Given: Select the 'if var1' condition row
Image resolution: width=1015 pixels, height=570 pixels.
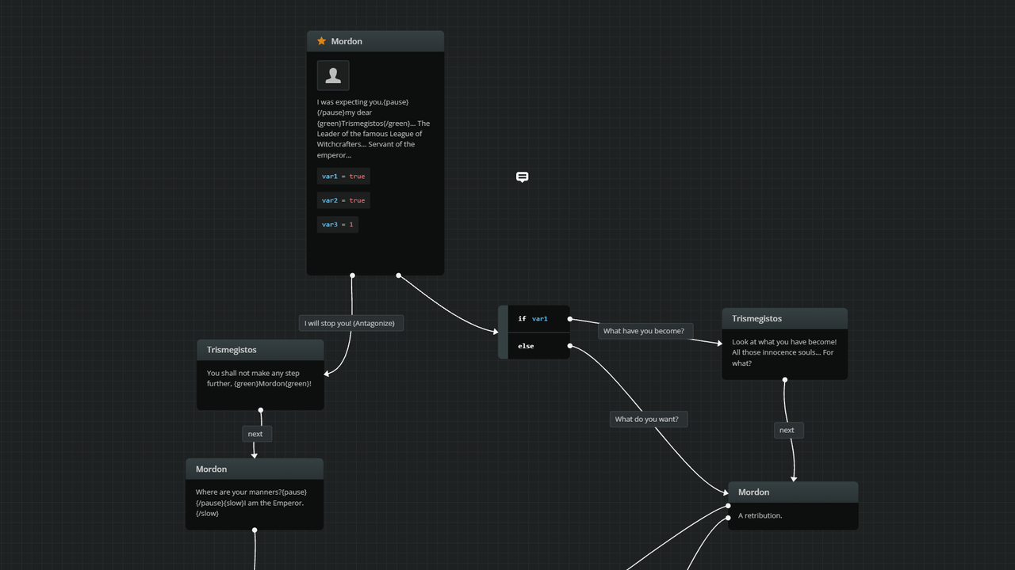Looking at the screenshot, I should click(x=538, y=319).
